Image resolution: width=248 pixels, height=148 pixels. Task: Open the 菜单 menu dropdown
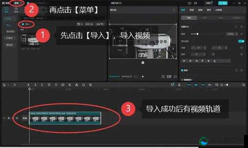(x=17, y=3)
